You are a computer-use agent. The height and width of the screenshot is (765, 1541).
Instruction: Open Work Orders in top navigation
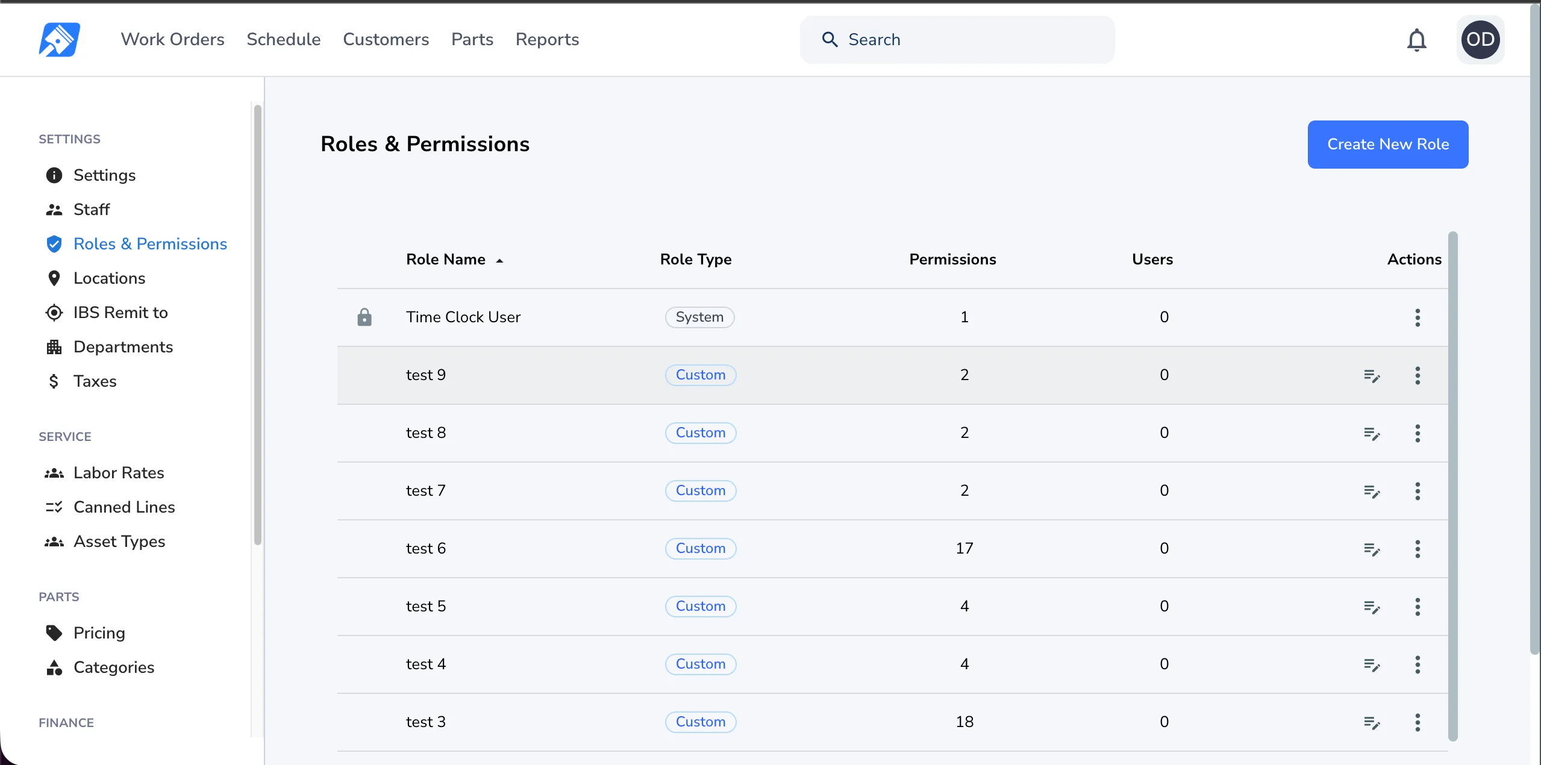point(173,39)
